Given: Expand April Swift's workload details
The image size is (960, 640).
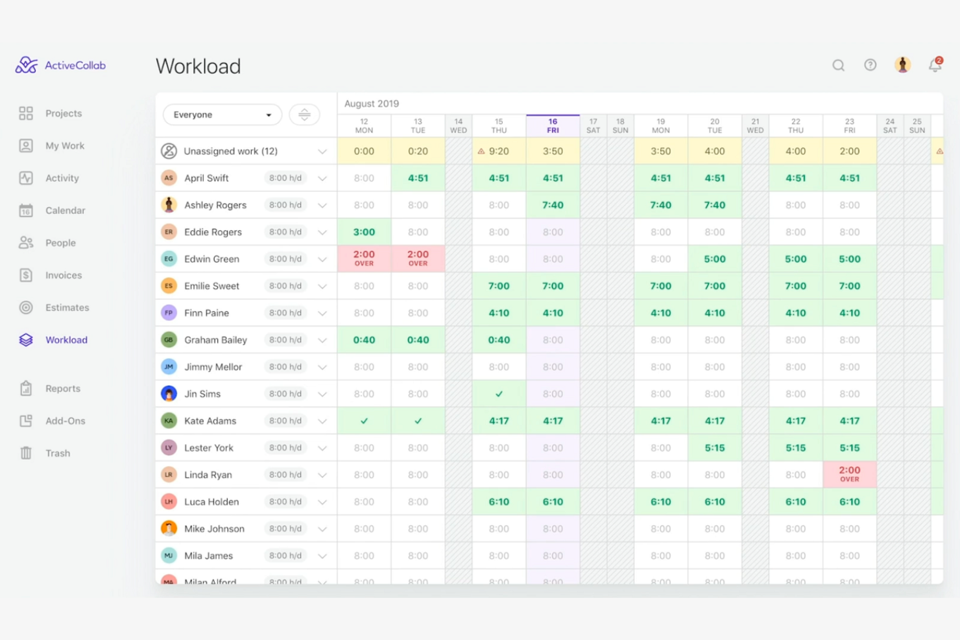Looking at the screenshot, I should coord(322,178).
